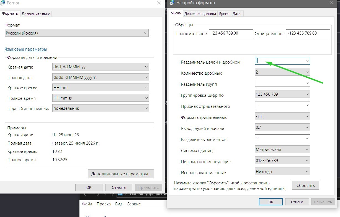Open the Признак отрицательного combo box
This screenshot has height=217, width=340.
pyautogui.click(x=282, y=105)
